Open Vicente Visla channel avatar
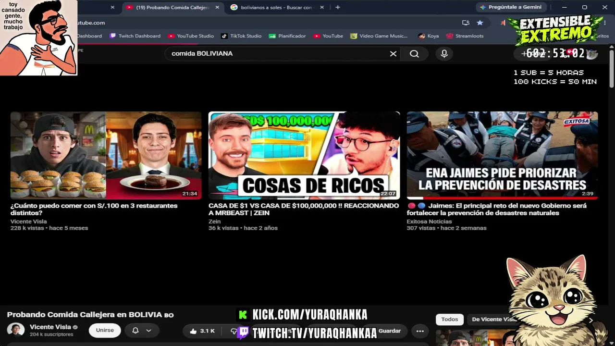The width and height of the screenshot is (615, 346). tap(15, 330)
